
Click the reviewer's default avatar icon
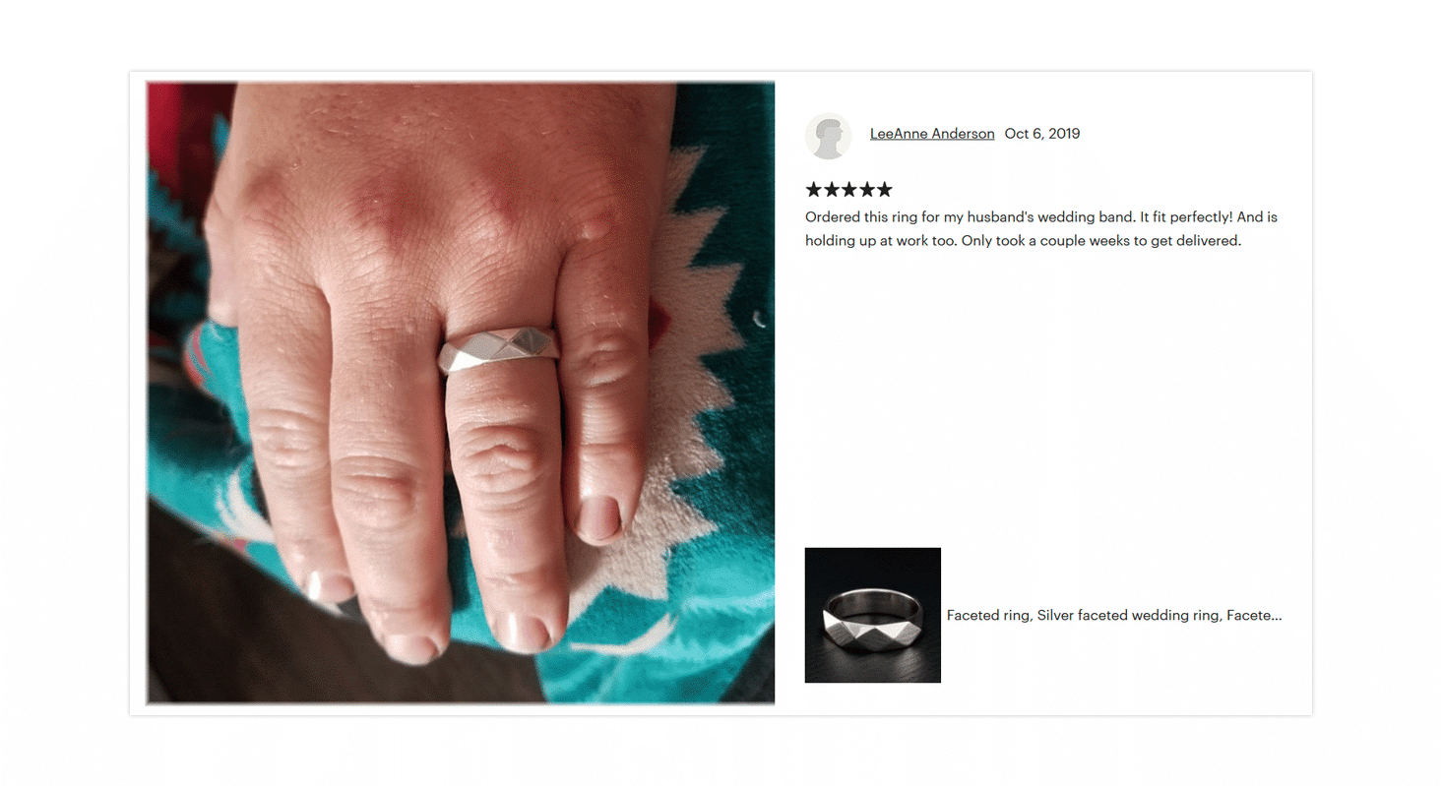point(828,135)
